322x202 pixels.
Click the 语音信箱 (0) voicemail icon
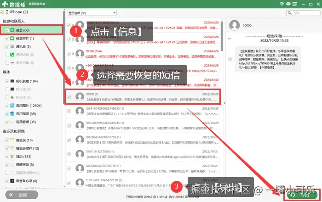[x=12, y=63]
